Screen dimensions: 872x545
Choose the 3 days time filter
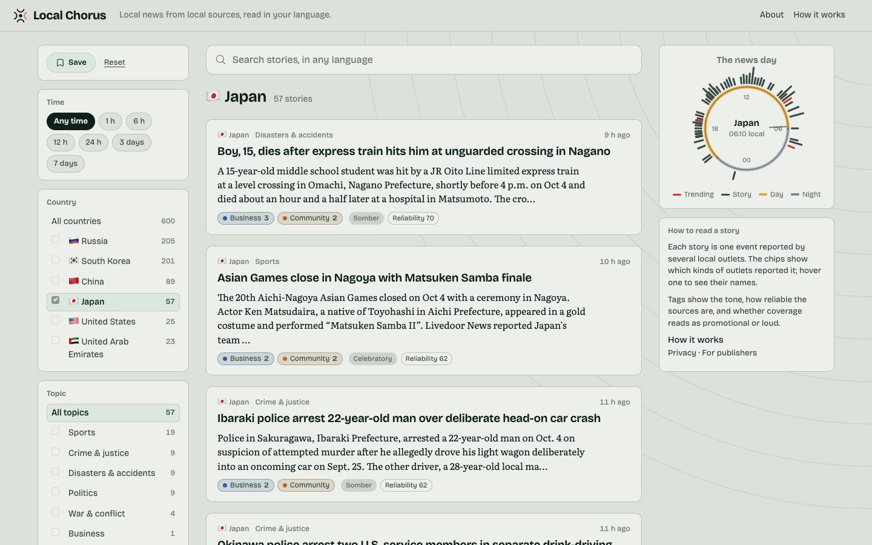click(x=131, y=142)
